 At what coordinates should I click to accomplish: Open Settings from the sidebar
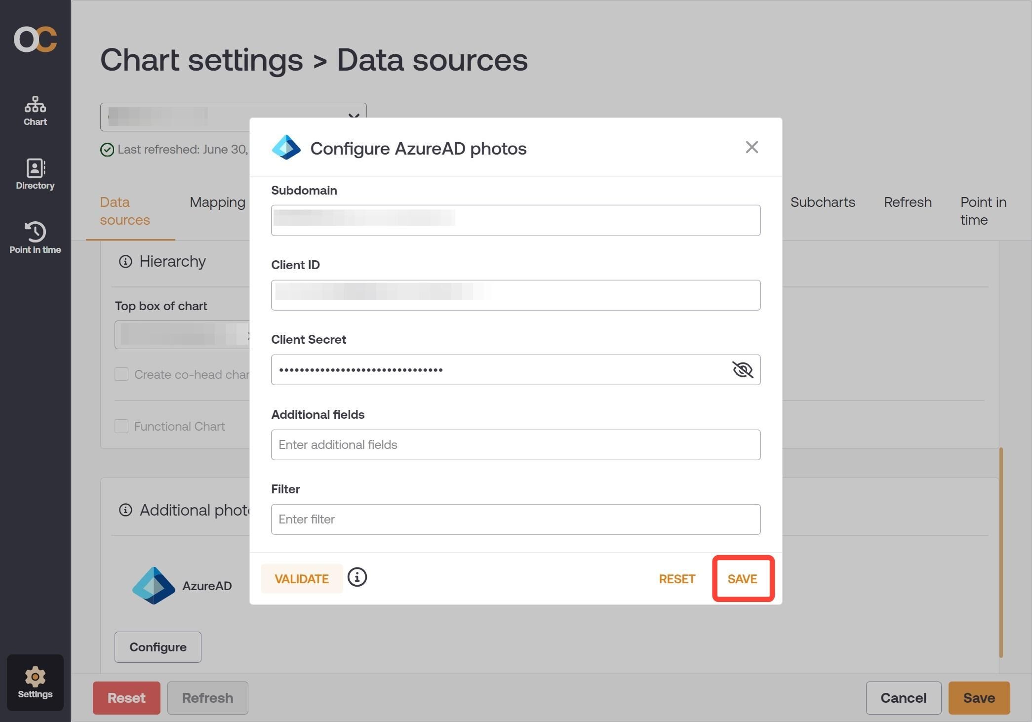[x=35, y=682]
